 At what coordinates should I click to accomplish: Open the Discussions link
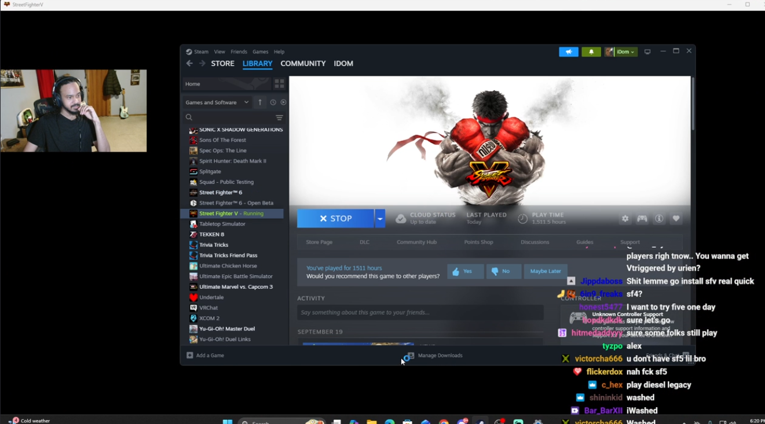(x=535, y=242)
